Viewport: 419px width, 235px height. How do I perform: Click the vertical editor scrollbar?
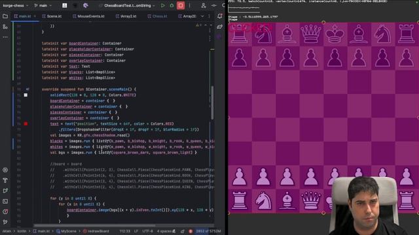(212, 102)
